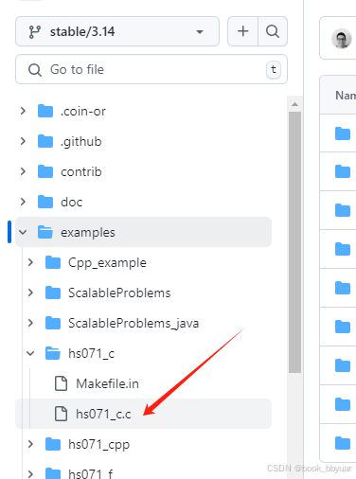This screenshot has width=356, height=479.
Task: Expand the .github folder chevron
Action: 23,141
